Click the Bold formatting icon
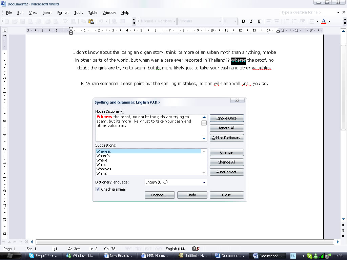 click(243, 21)
